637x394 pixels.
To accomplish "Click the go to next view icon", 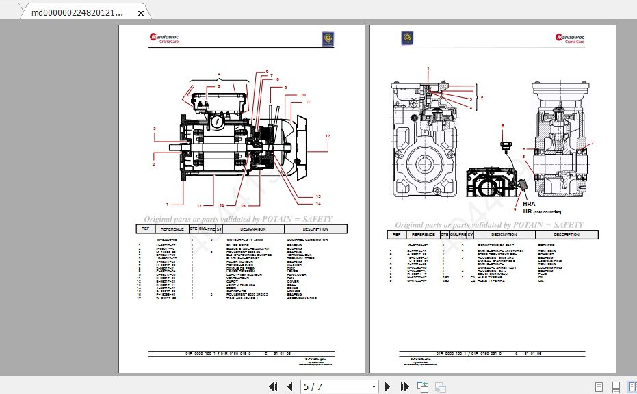I will pos(440,387).
